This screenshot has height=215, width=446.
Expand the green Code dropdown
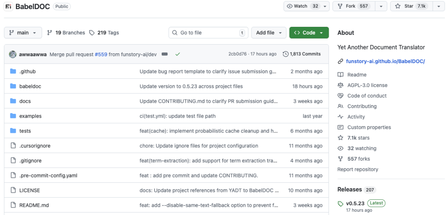click(309, 33)
